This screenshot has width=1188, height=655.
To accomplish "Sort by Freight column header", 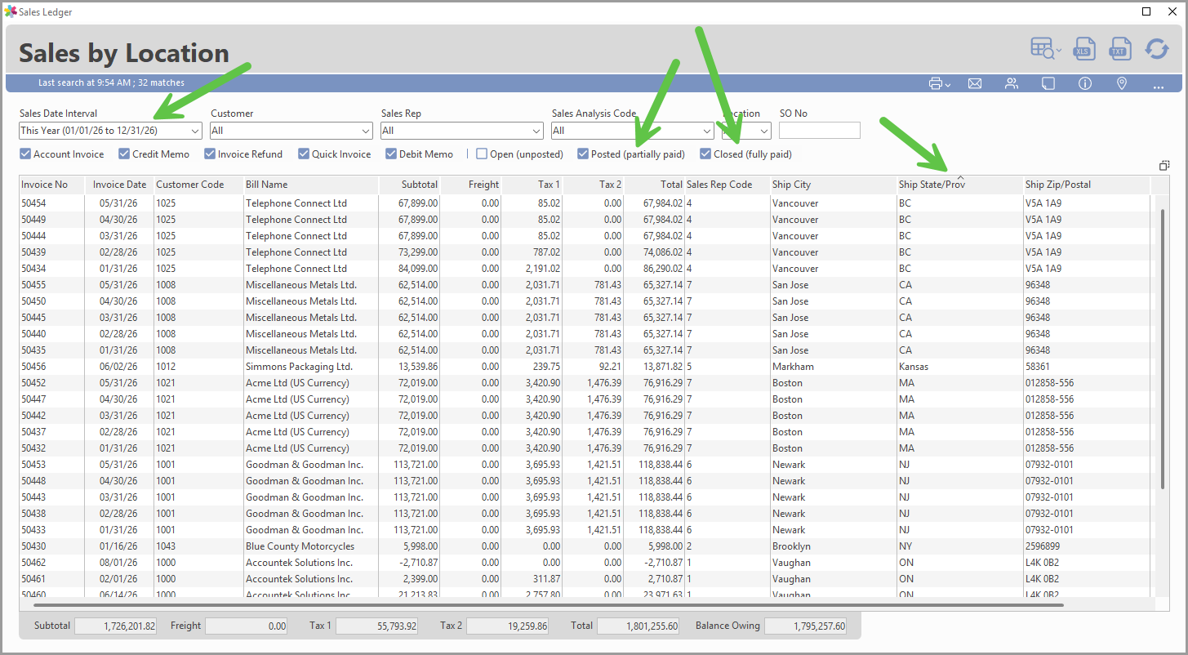I will [x=471, y=185].
